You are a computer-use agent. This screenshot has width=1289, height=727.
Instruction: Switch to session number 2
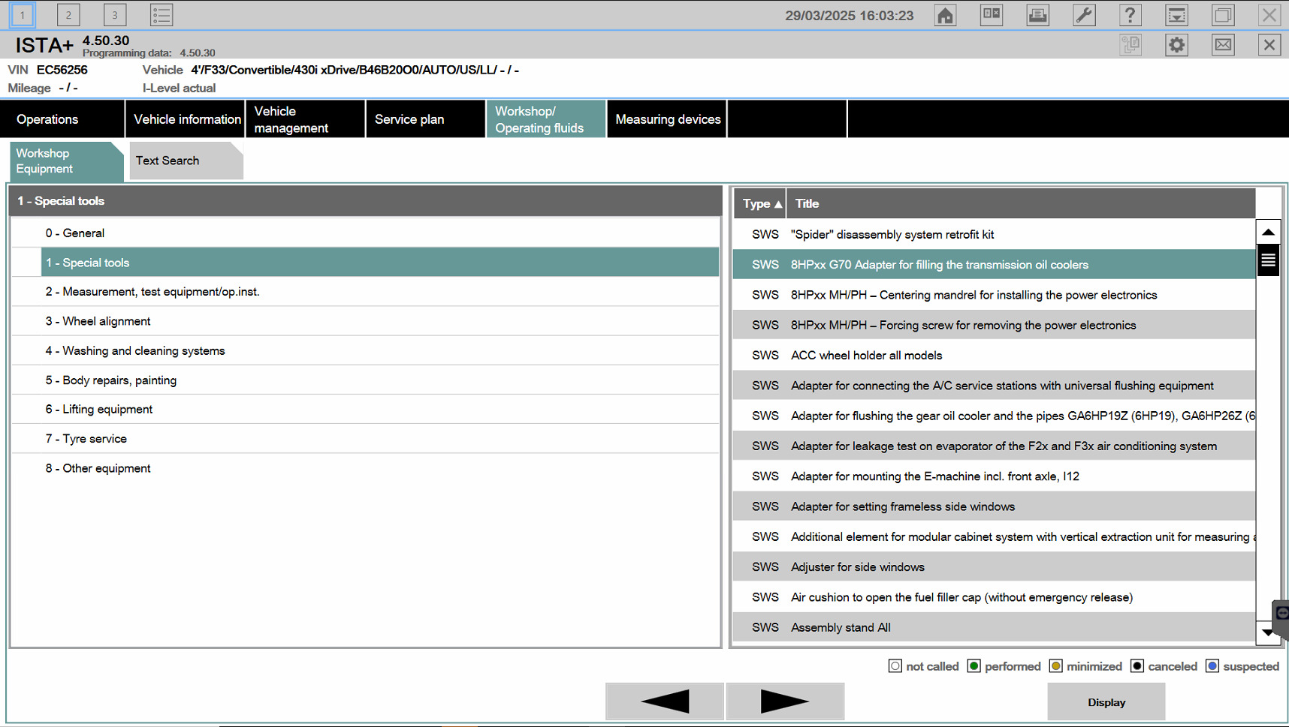coord(68,15)
